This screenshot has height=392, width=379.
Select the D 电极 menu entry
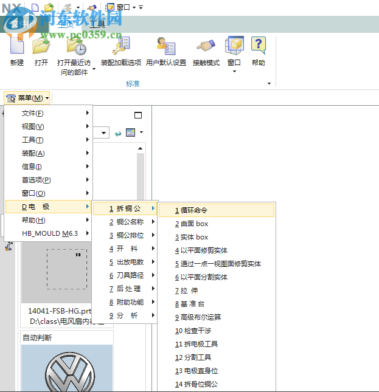pos(48,207)
